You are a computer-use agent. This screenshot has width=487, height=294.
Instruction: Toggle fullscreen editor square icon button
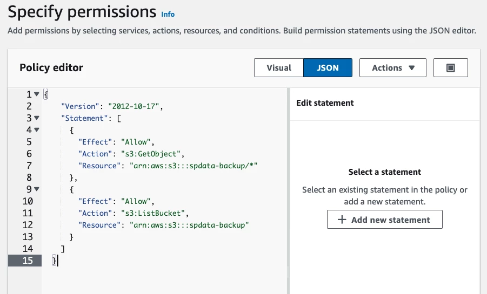coord(450,67)
